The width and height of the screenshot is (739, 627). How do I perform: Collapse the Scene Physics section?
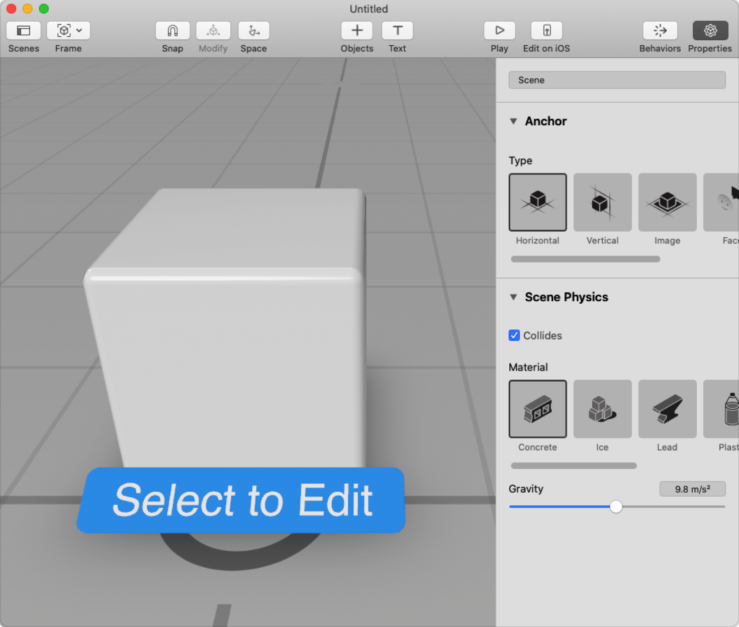pos(513,297)
